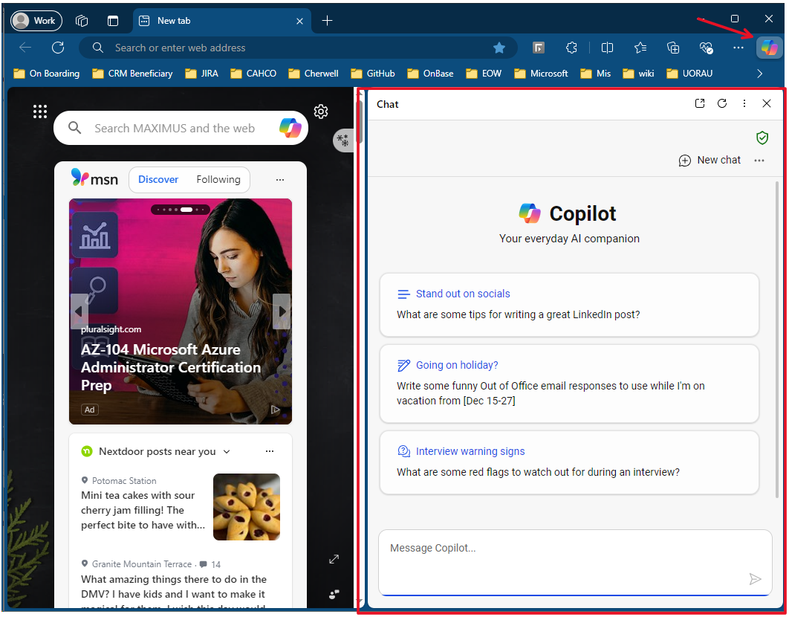
Task: Open AZ-104 Azure Certification Prep ad
Action: (170, 367)
